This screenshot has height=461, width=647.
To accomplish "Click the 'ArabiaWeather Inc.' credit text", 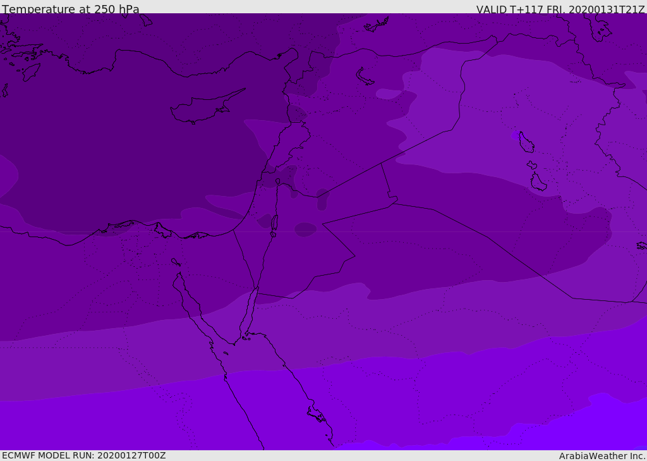I will click(x=602, y=456).
